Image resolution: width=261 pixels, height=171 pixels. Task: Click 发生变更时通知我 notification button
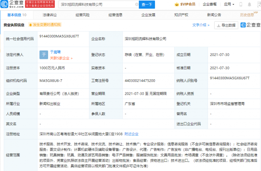pyautogui.click(x=45, y=25)
